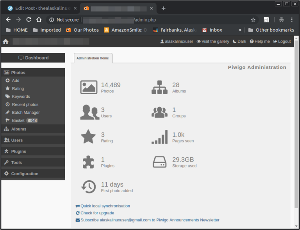This screenshot has width=300, height=230.
Task: Click the Storage used disk icon
Action: coord(159,162)
